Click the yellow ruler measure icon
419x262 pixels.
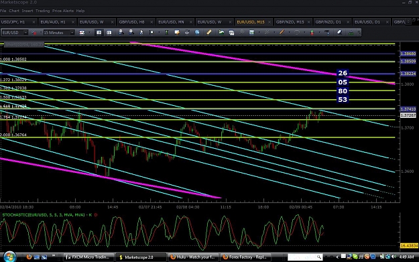point(208,32)
